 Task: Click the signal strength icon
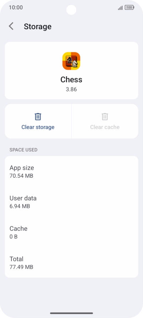(120, 8)
